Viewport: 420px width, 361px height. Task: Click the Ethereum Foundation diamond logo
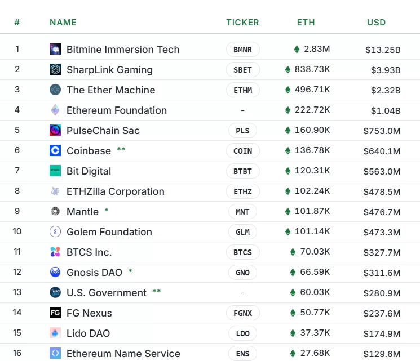pyautogui.click(x=55, y=110)
